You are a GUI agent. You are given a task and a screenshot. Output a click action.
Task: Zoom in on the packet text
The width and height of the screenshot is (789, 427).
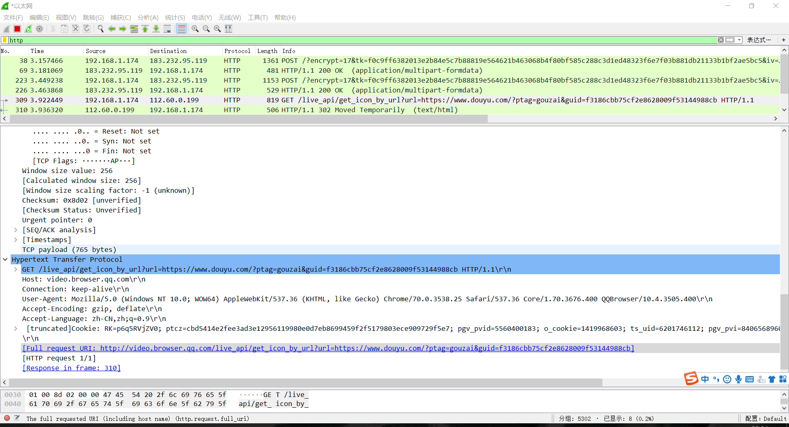click(x=195, y=29)
